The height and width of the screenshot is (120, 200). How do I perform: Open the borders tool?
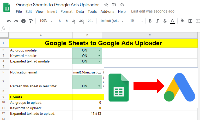190,21
